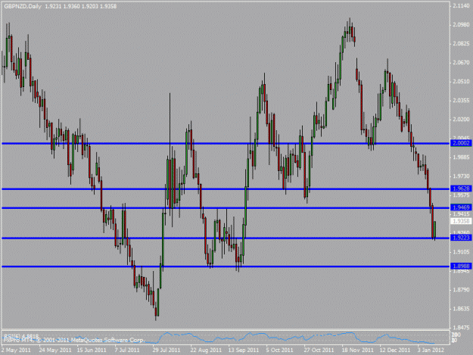Click the 13 Sep 2011 date label
473x355 pixels.
point(244,350)
